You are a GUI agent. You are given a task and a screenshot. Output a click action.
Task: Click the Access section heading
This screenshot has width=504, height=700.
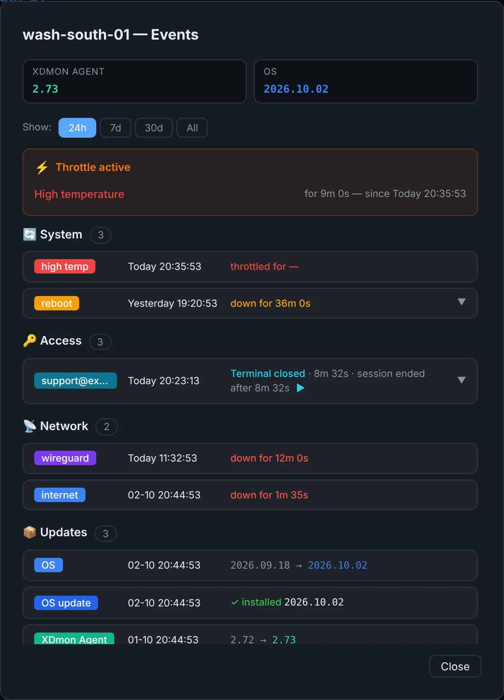[x=61, y=341]
